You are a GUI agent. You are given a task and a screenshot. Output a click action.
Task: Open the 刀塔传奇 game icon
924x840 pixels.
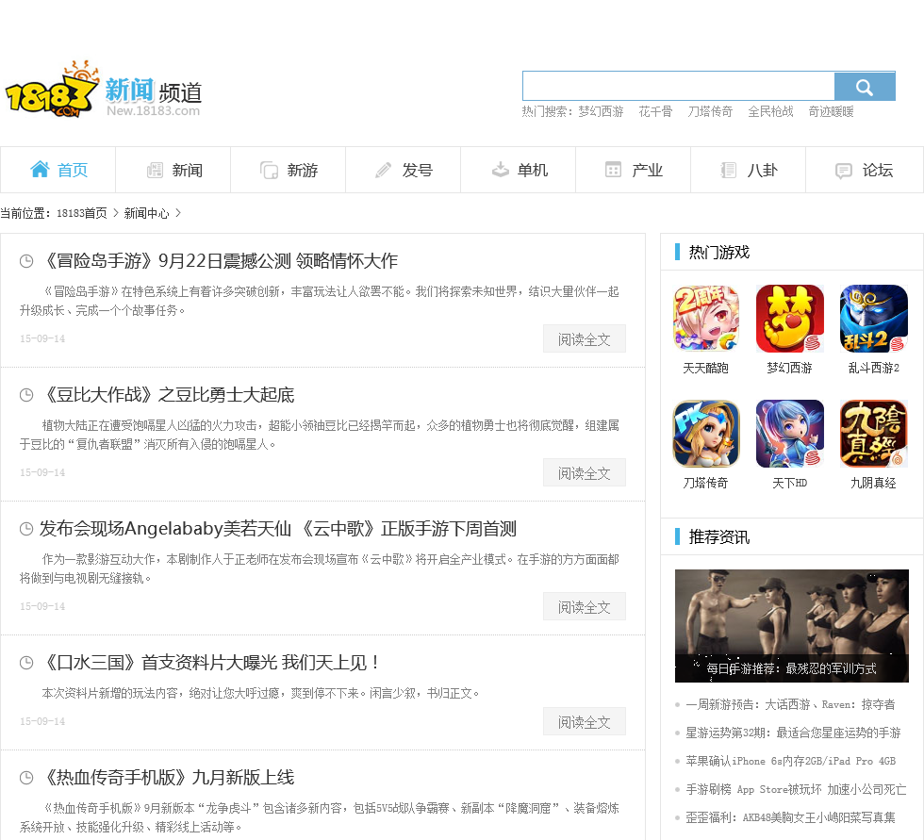pyautogui.click(x=706, y=434)
